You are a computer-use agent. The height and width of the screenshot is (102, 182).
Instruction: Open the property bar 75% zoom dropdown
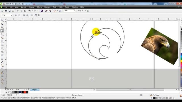(11, 15)
